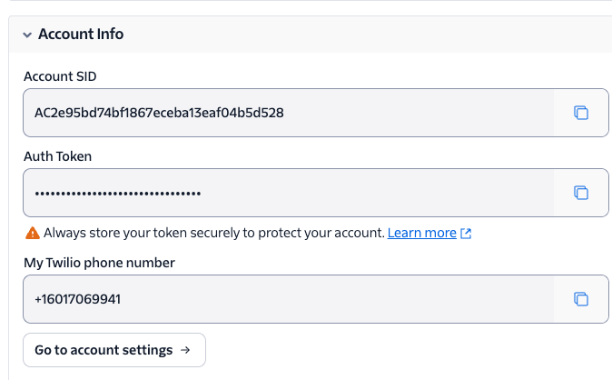Image resolution: width=612 pixels, height=380 pixels.
Task: Click the hidden token dots
Action: coord(117,193)
